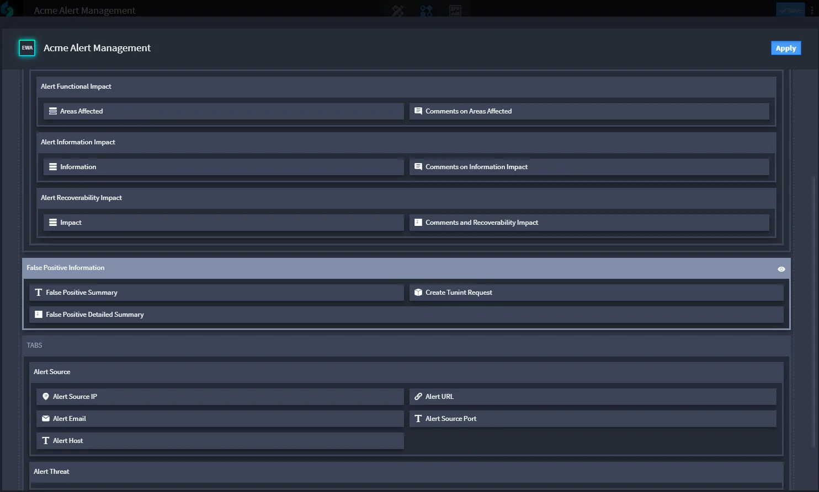Select the Impact field

[x=224, y=223]
